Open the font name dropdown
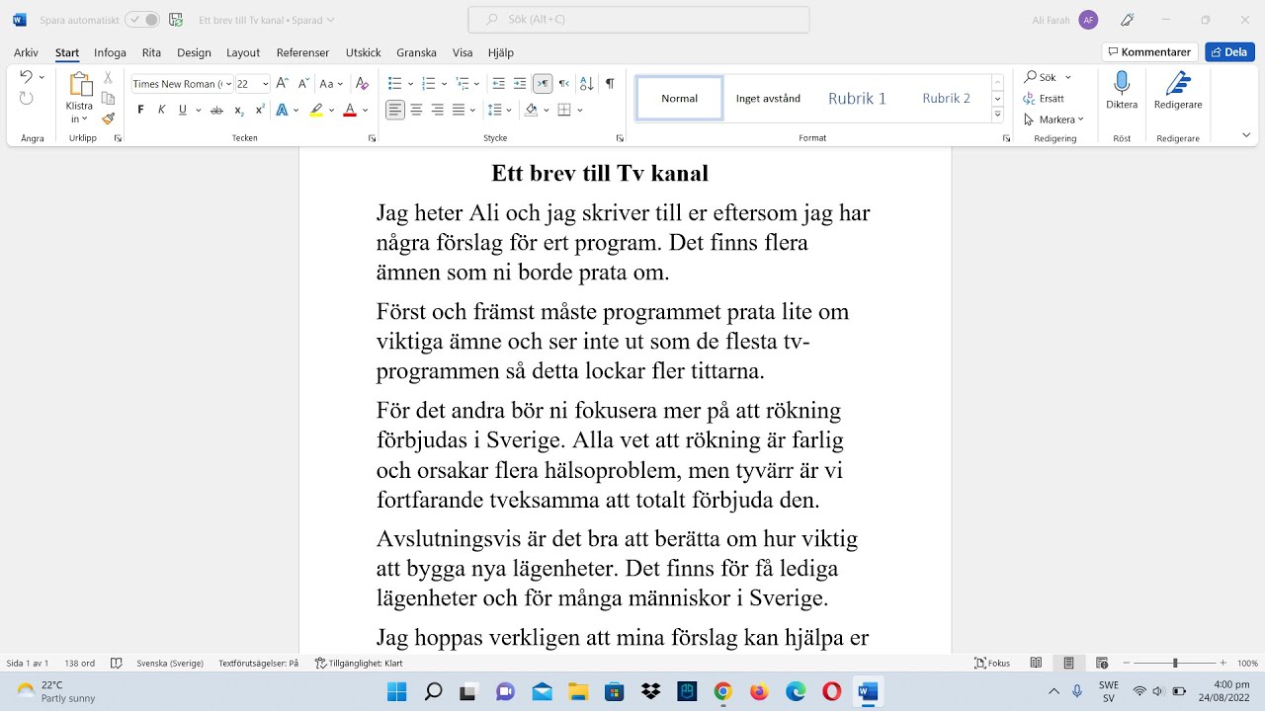Image resolution: width=1265 pixels, height=711 pixels. click(x=228, y=84)
